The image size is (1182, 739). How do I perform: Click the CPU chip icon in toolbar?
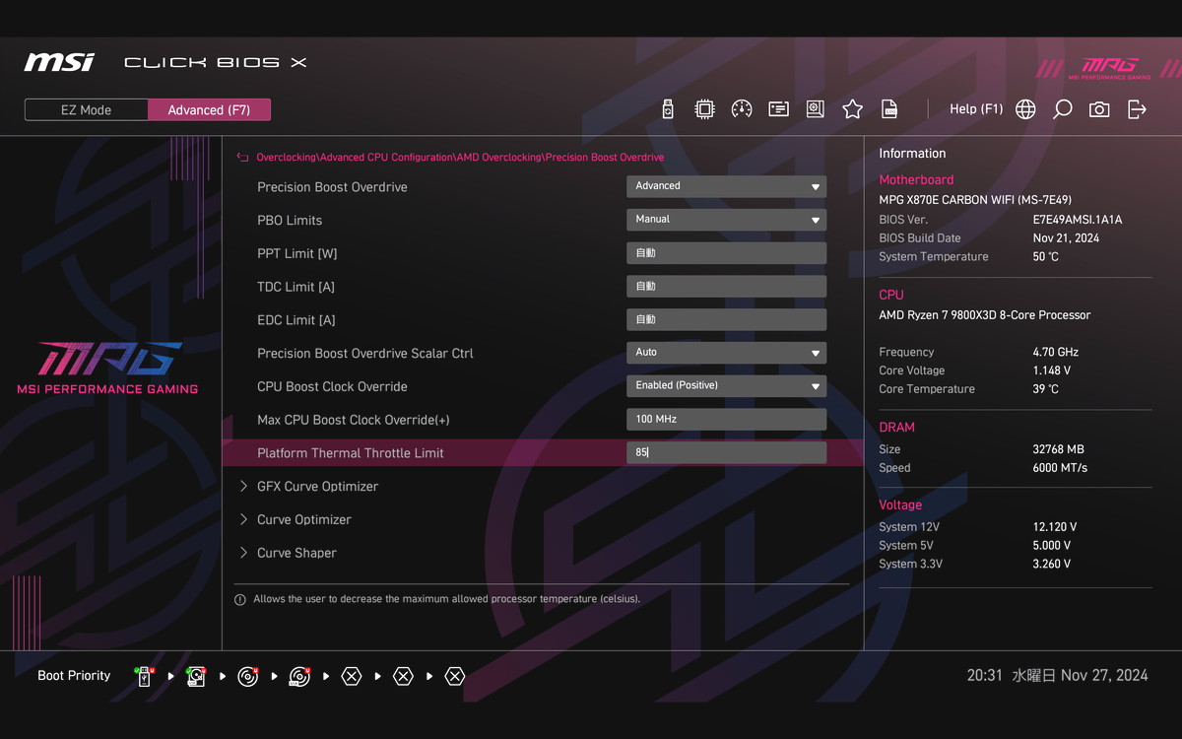[704, 109]
